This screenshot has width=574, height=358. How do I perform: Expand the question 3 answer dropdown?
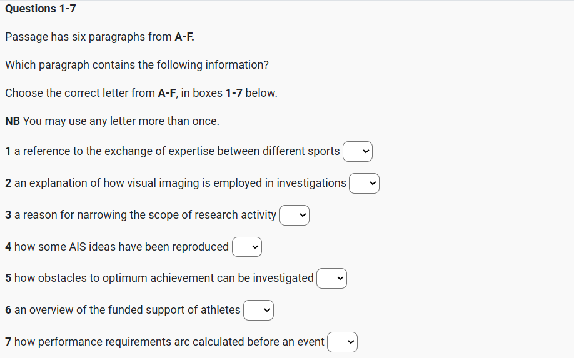click(295, 215)
